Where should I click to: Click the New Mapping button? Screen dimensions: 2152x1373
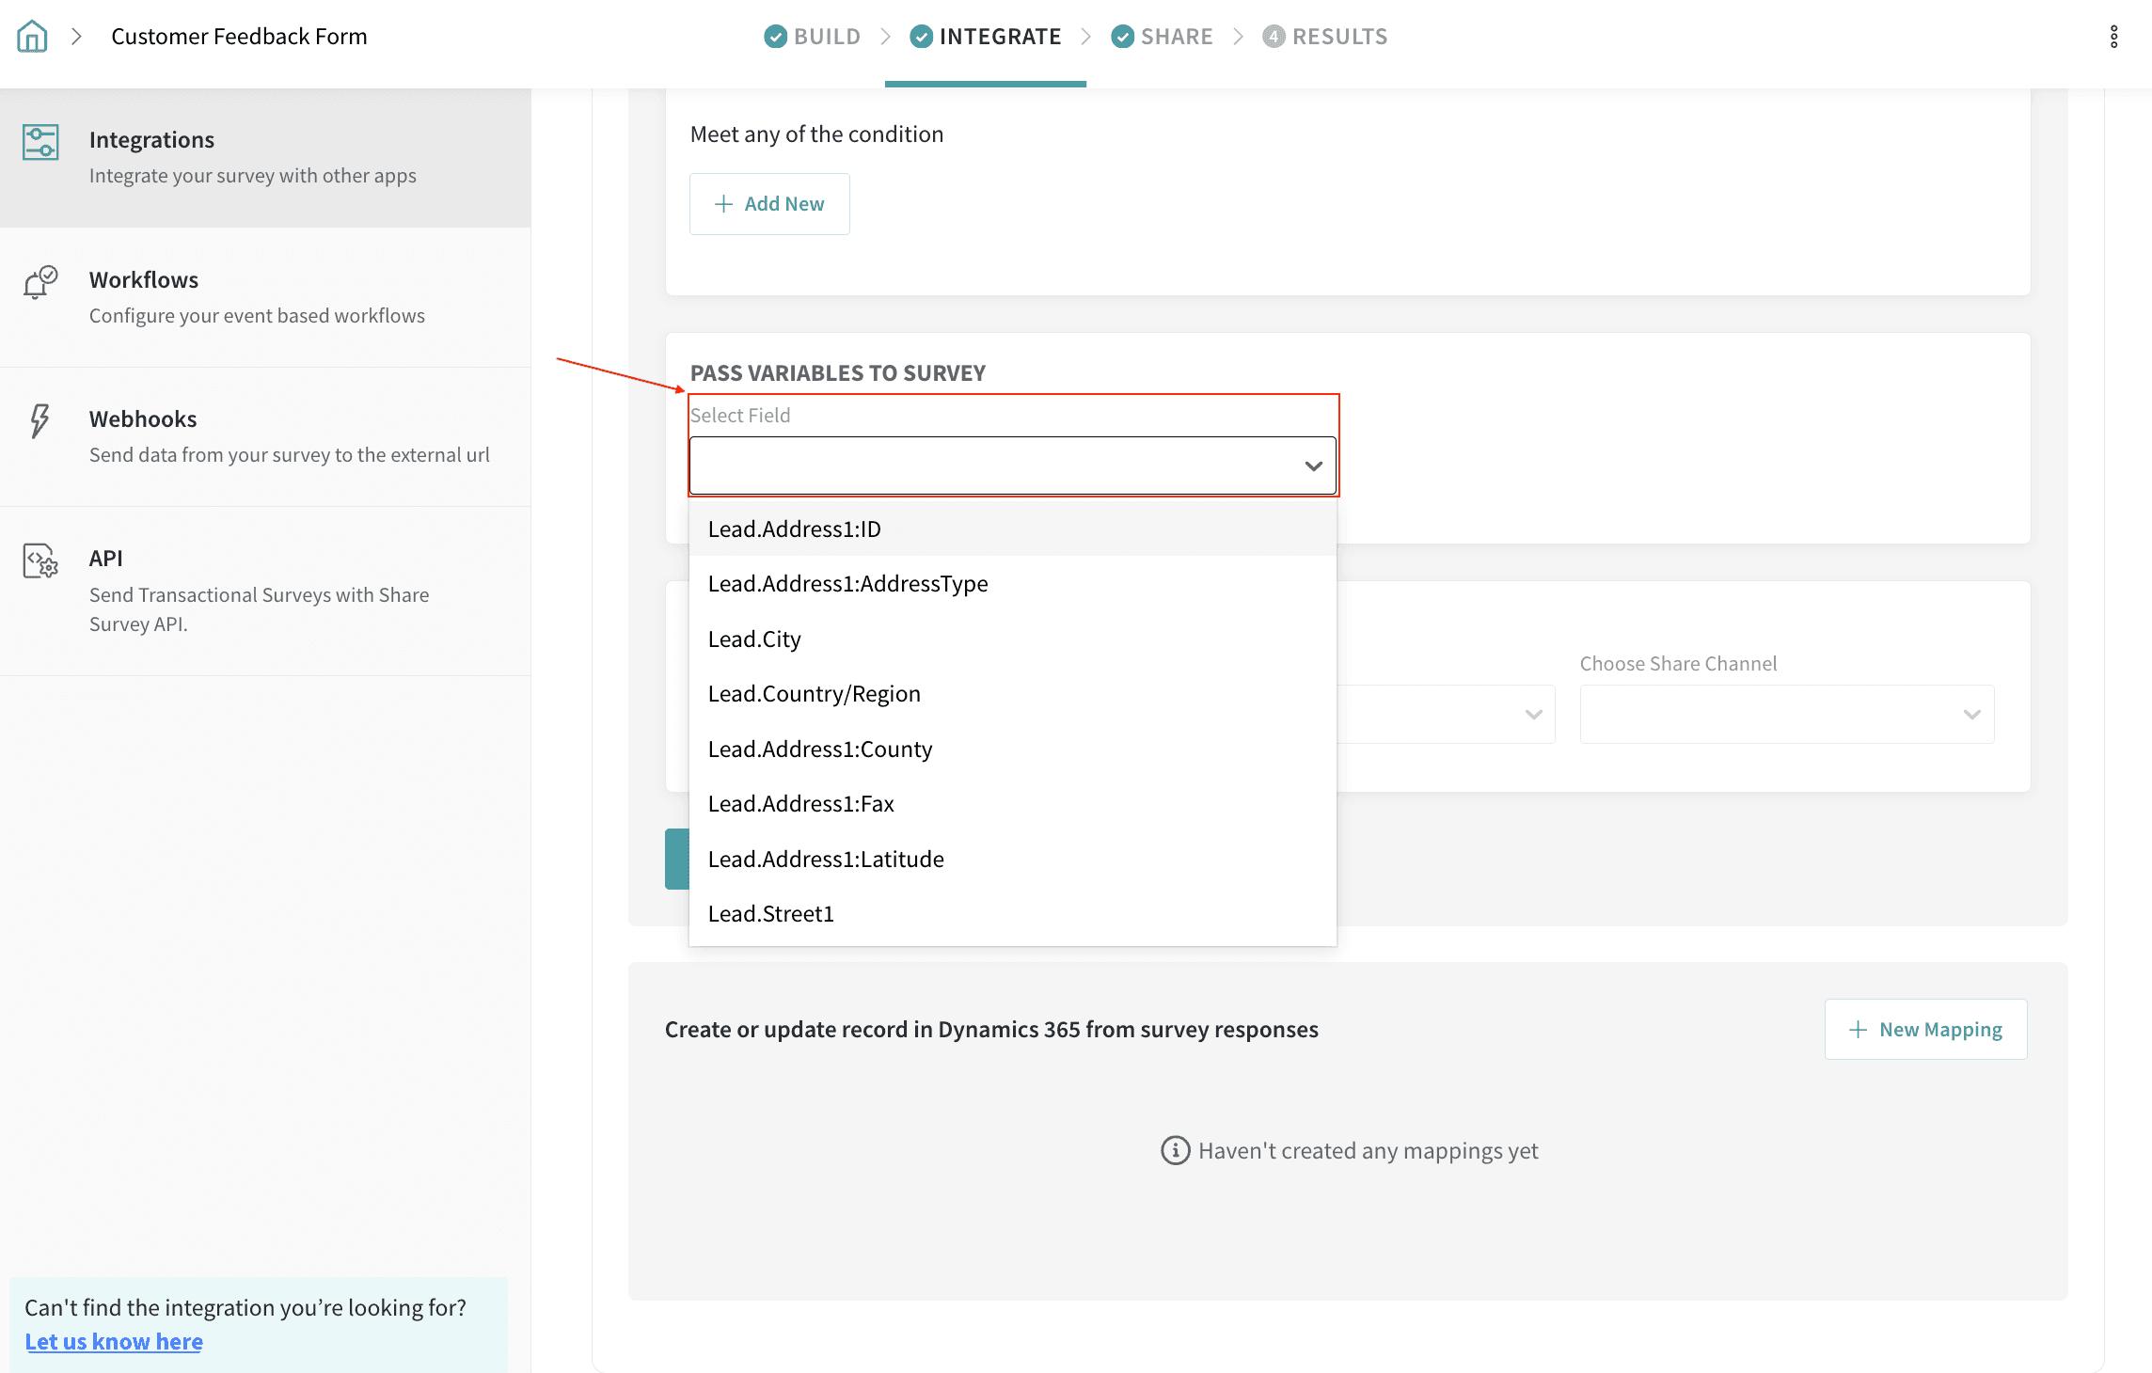(1925, 1030)
